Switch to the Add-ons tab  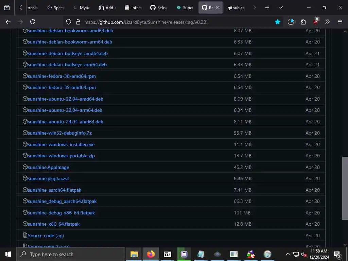point(107,8)
